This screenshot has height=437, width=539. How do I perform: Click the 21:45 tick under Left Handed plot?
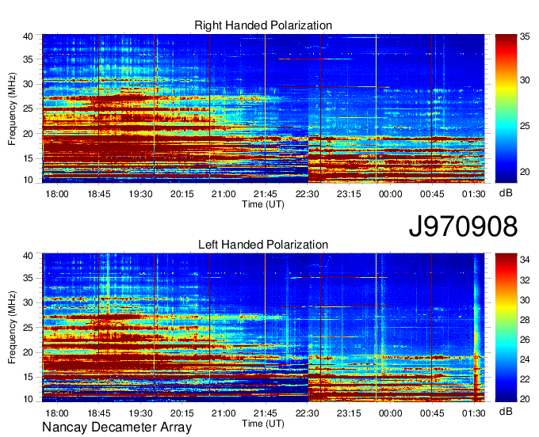click(266, 413)
